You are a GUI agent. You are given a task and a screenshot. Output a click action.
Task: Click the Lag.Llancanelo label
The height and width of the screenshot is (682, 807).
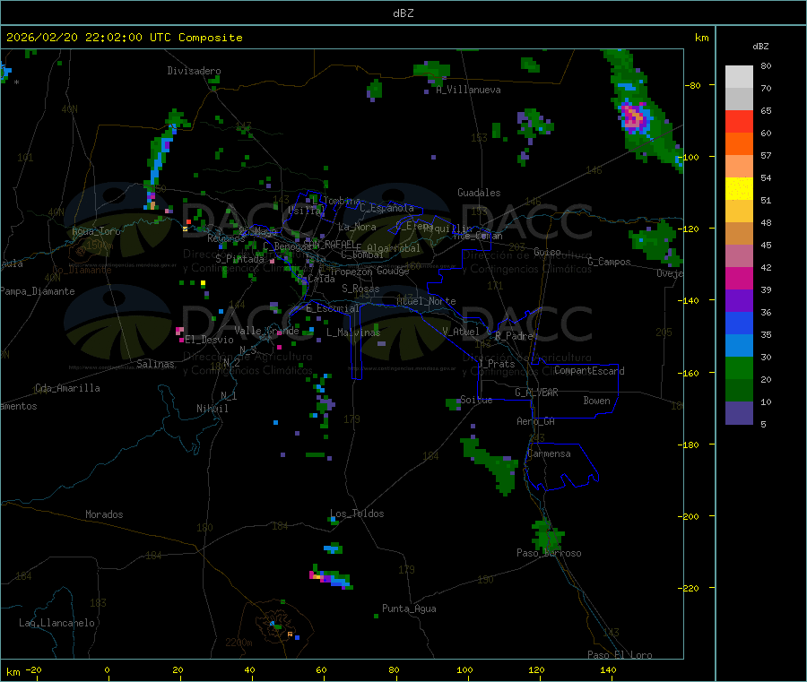point(57,623)
